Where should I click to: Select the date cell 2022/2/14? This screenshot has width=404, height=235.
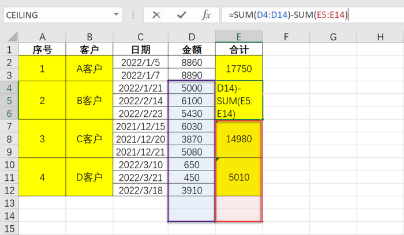(140, 101)
